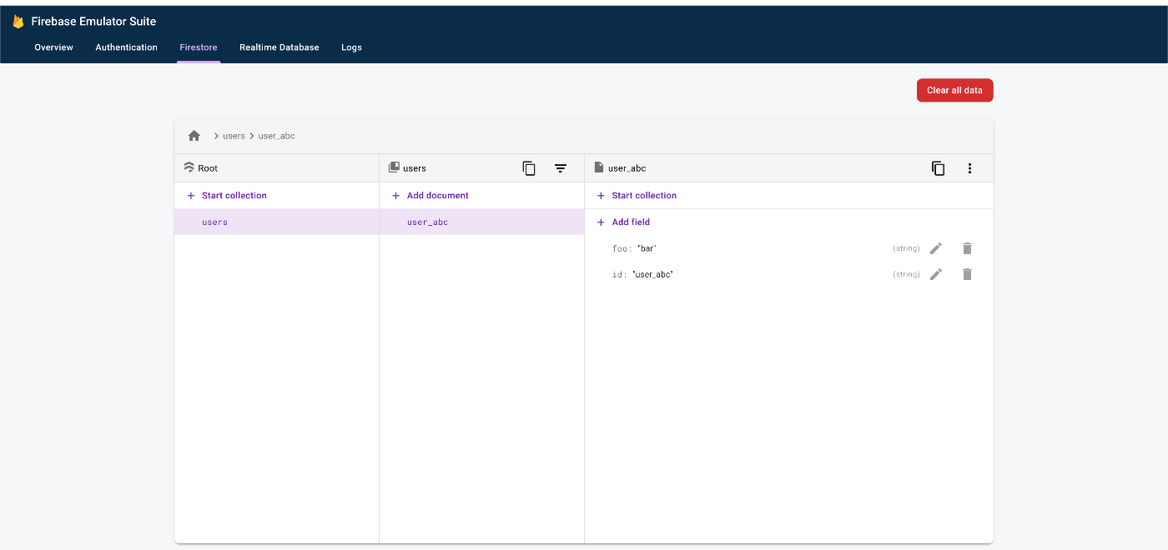Click users in the breadcrumb path
Screen dimensions: 1168x550
234,136
